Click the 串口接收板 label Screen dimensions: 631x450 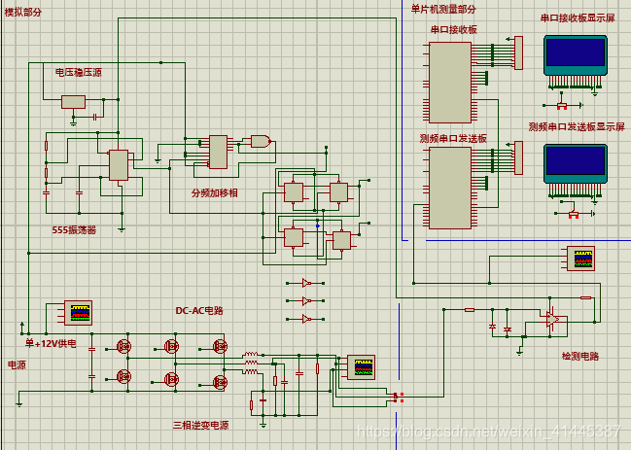tap(454, 29)
